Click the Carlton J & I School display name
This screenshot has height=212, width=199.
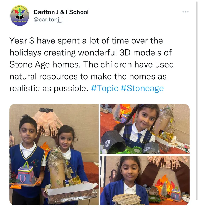click(x=61, y=12)
